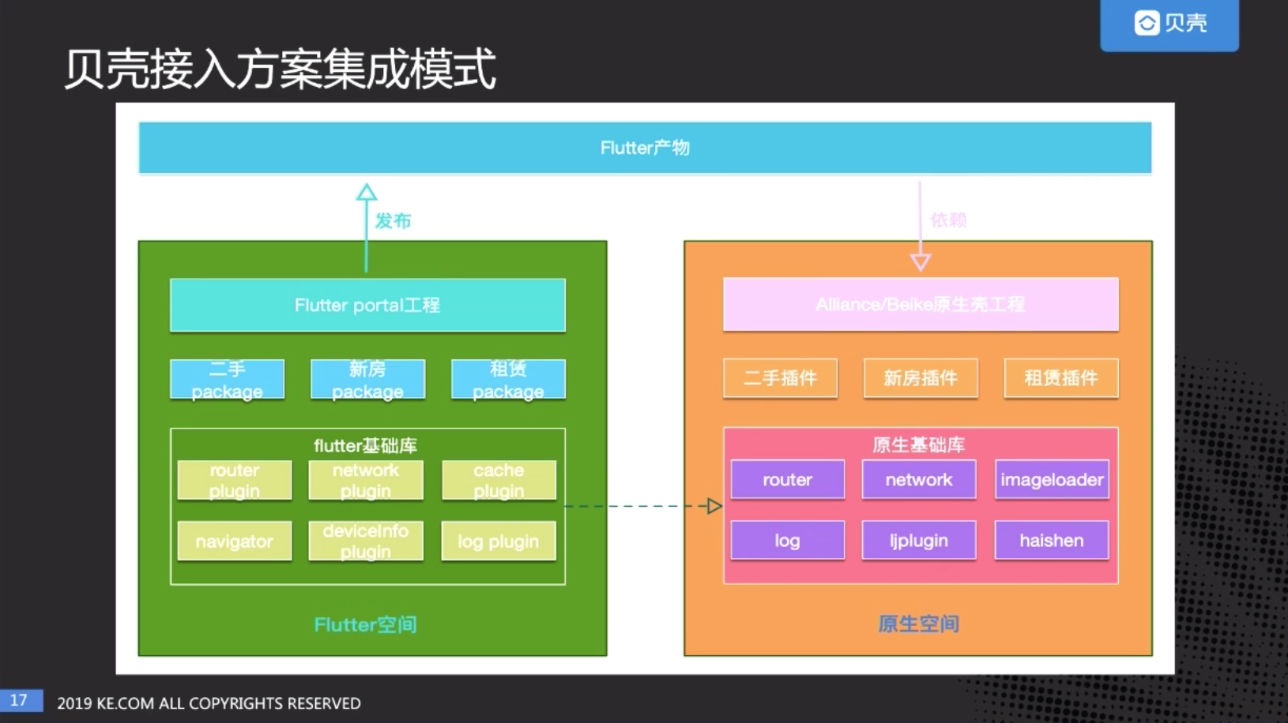Click the deviceInfo plugin box
This screenshot has width=1288, height=723.
coord(366,541)
